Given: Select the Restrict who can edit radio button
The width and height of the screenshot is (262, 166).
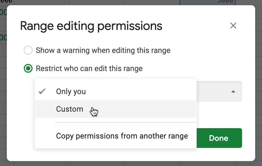Looking at the screenshot, I should point(28,68).
